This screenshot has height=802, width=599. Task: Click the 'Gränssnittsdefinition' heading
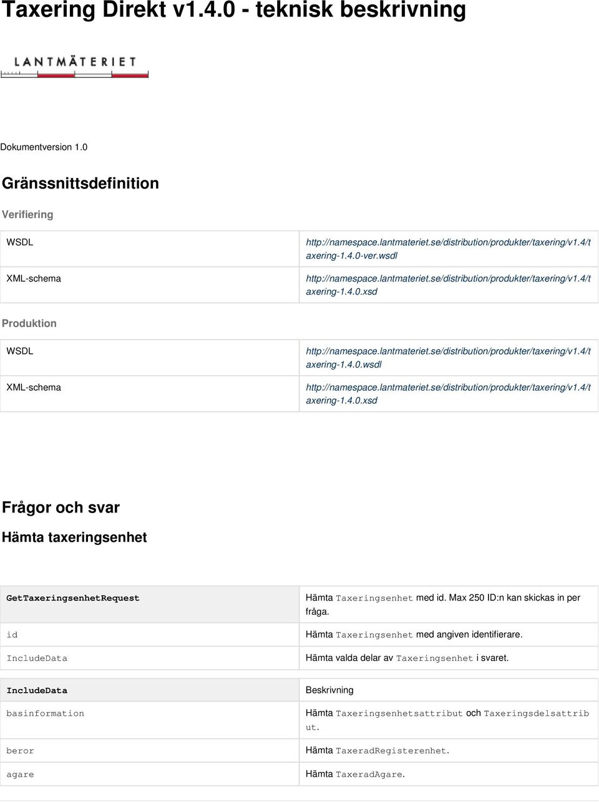pyautogui.click(x=80, y=183)
